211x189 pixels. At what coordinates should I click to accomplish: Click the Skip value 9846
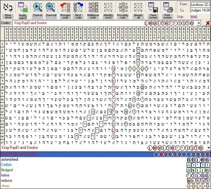193,17
